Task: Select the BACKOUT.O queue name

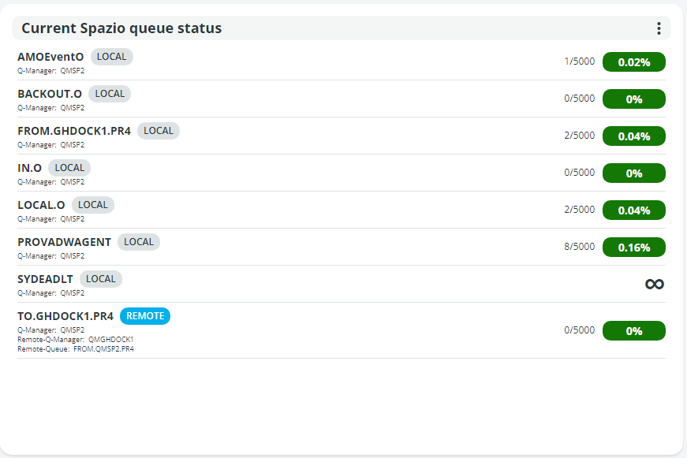Action: pos(50,94)
